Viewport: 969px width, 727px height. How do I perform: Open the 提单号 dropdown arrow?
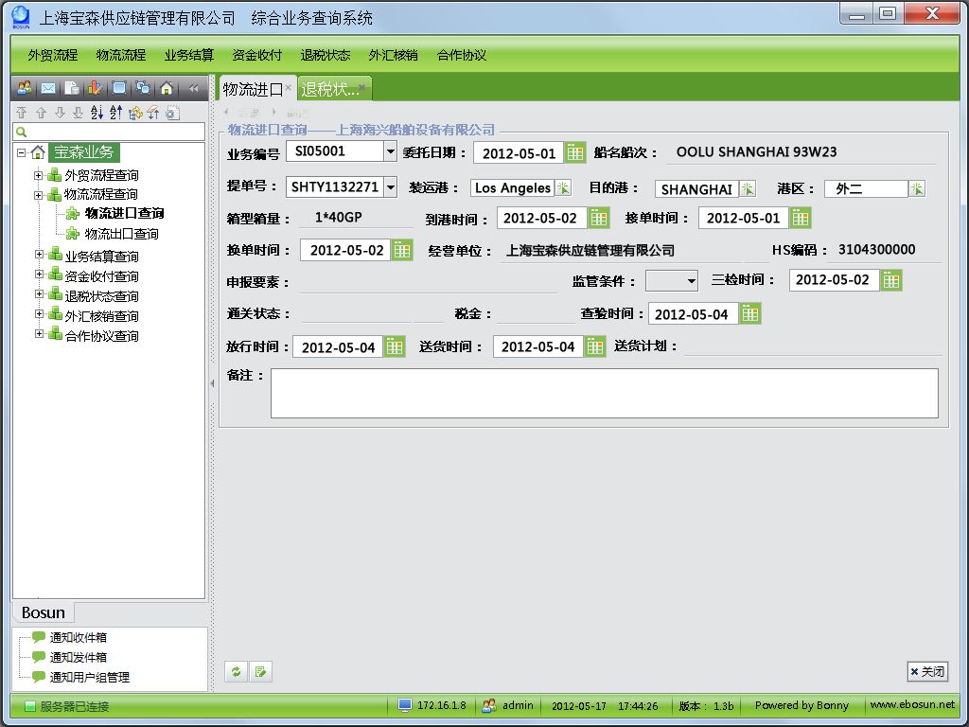(x=390, y=187)
